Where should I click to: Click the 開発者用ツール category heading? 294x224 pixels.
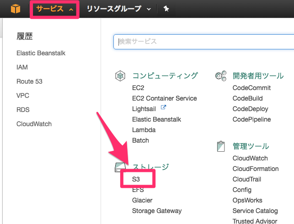pyautogui.click(x=258, y=76)
